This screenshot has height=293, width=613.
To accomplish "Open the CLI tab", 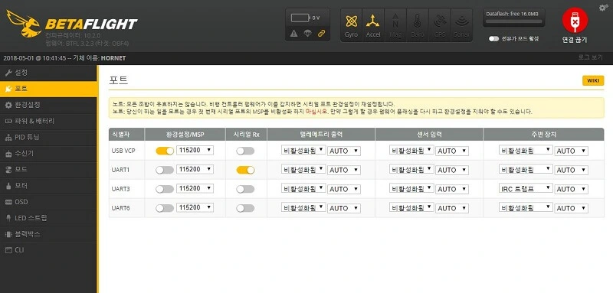I will 48,250.
